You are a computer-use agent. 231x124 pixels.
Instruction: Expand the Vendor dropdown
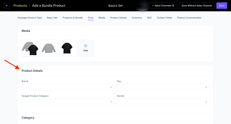click(163, 102)
